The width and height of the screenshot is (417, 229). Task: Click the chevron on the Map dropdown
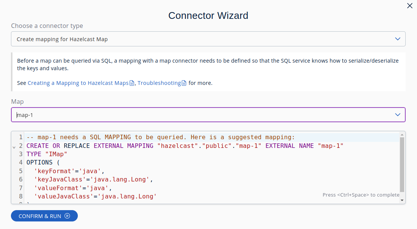point(397,114)
